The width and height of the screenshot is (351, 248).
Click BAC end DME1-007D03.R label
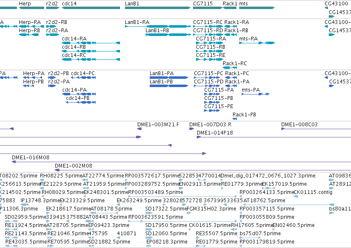210,125
